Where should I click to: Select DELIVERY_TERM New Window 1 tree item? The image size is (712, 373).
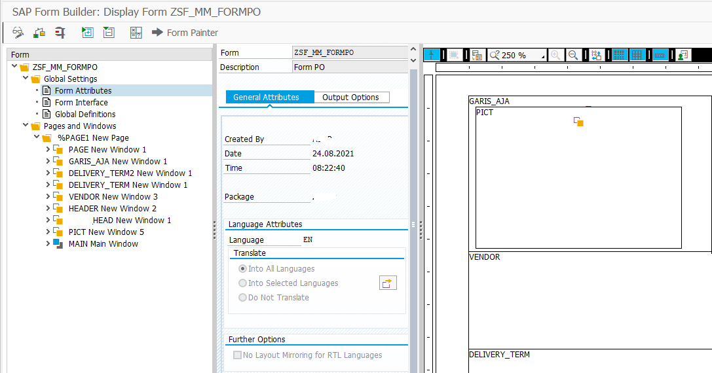pyautogui.click(x=128, y=185)
